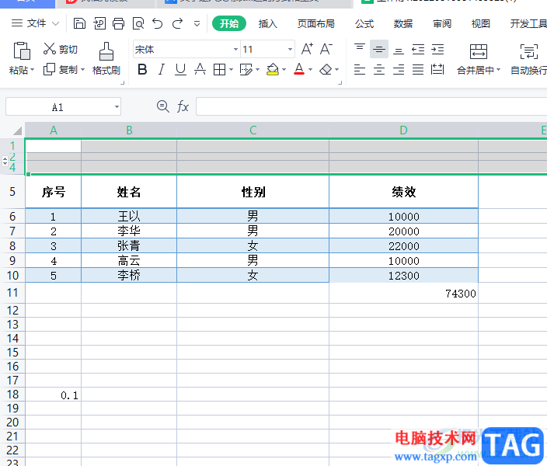Click the Save icon in quick toolbar

click(79, 24)
